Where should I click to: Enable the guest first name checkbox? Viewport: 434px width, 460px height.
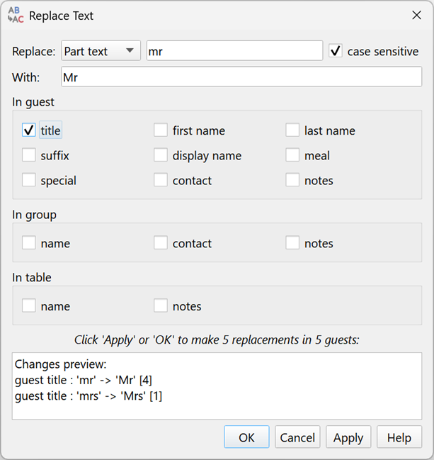click(161, 130)
